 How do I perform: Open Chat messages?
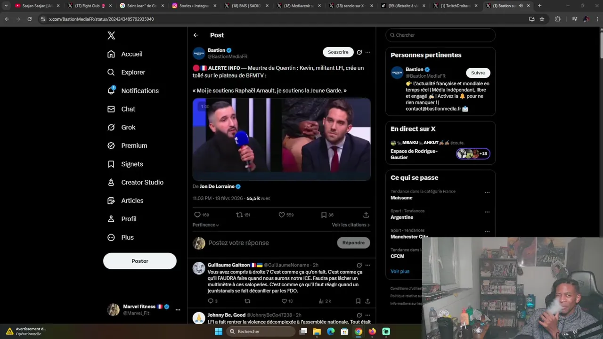(122, 109)
